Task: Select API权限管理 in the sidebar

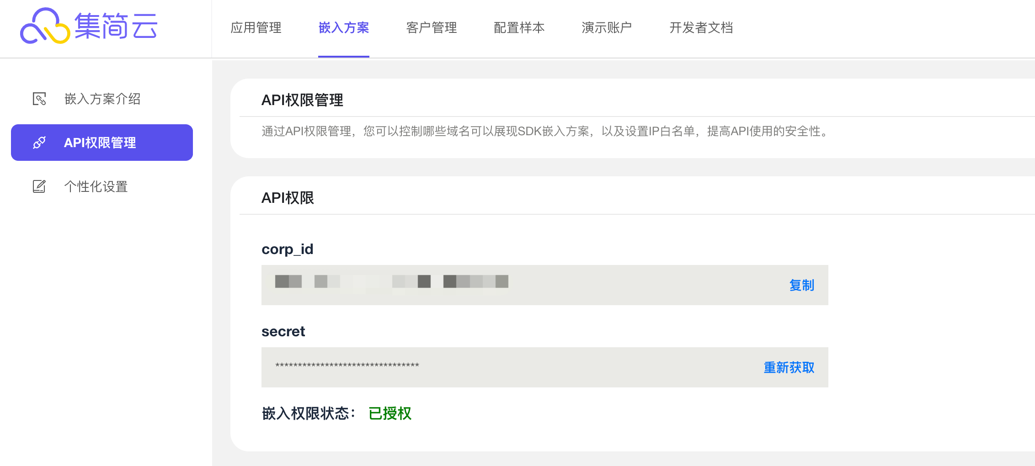Action: pos(102,143)
